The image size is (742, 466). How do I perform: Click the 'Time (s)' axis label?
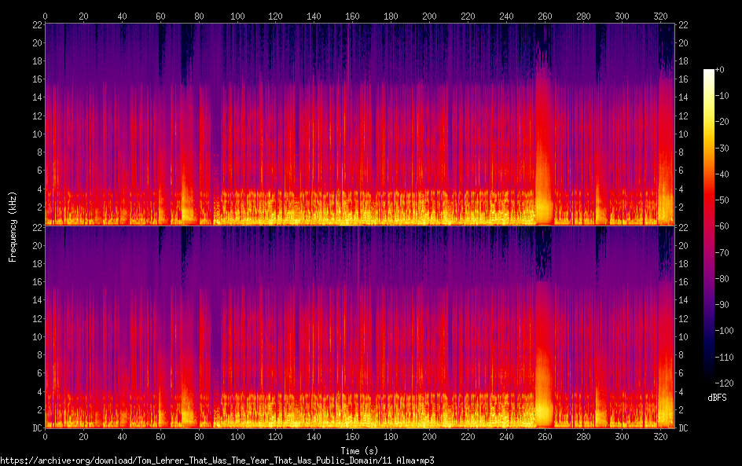point(361,450)
